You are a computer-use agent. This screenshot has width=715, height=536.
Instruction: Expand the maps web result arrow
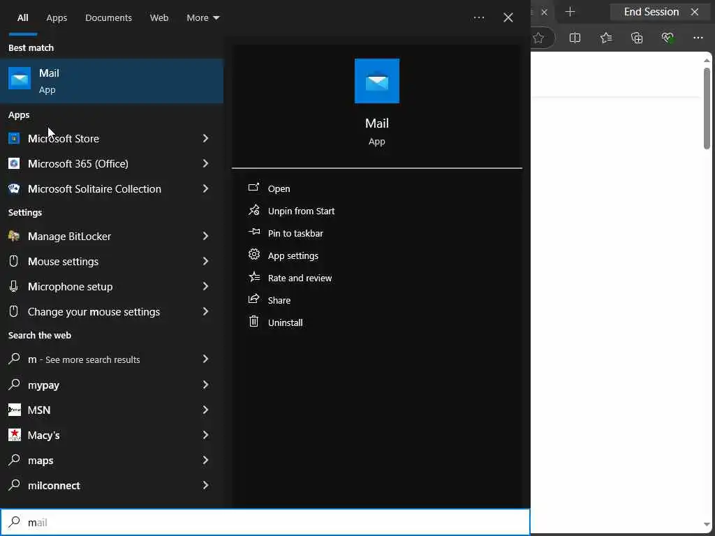206,460
